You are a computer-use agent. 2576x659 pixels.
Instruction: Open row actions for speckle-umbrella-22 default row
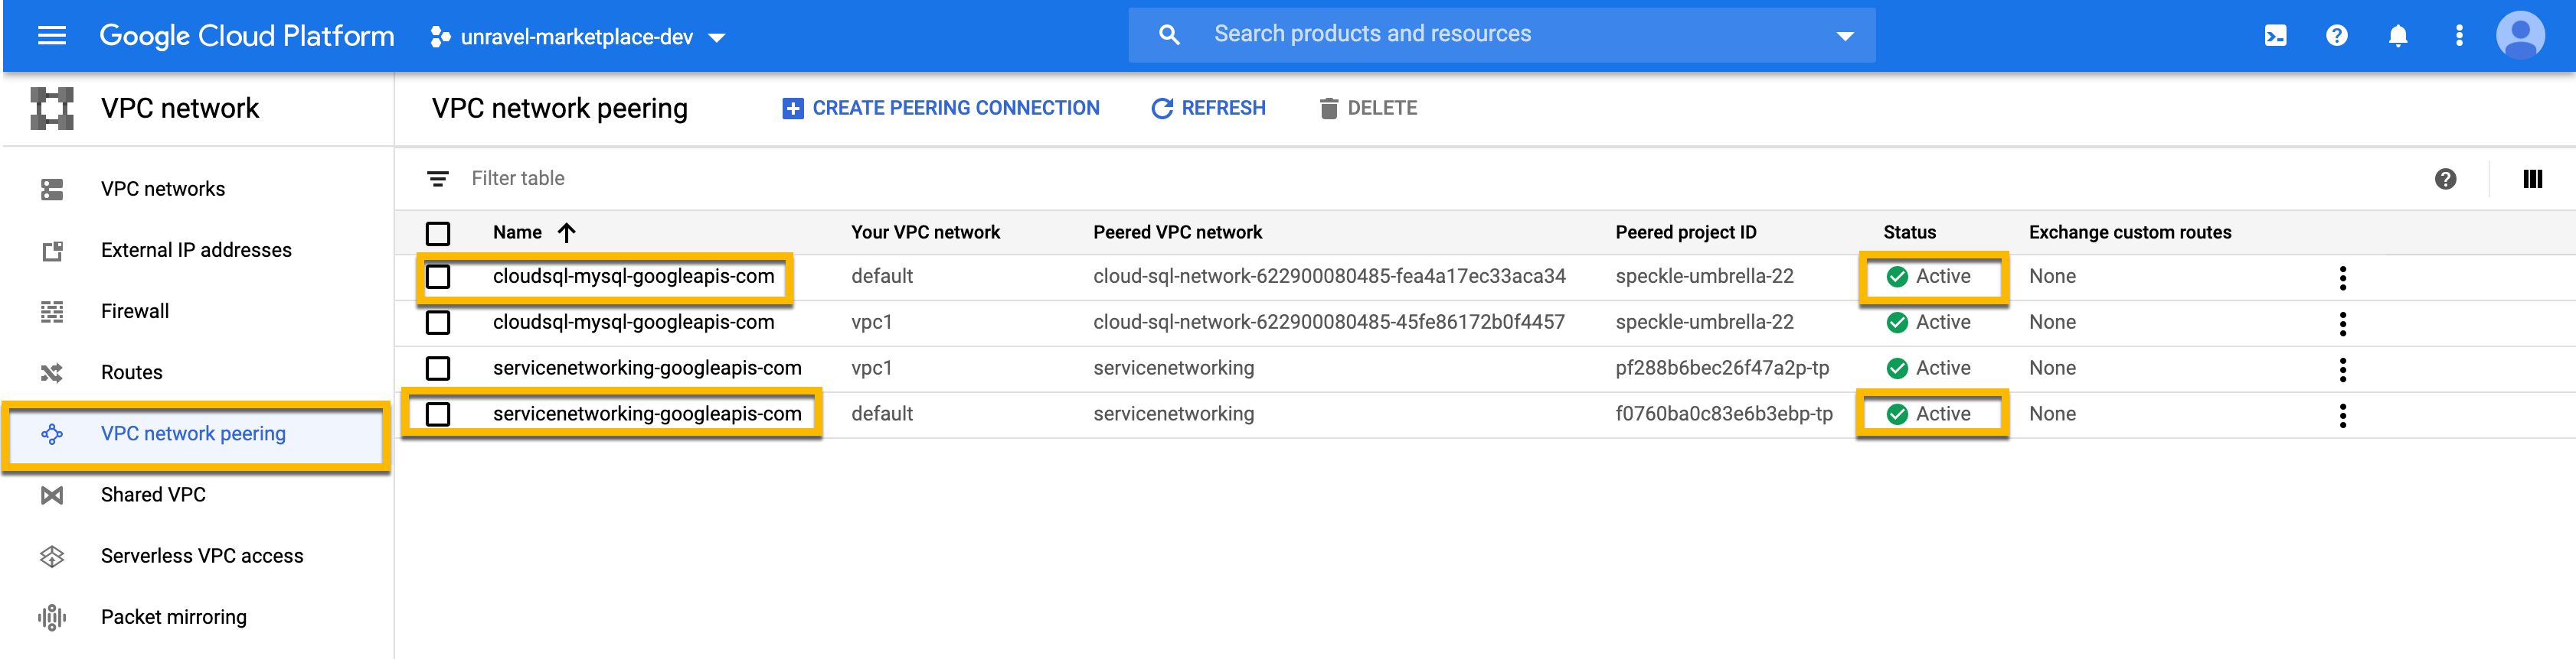click(2342, 278)
